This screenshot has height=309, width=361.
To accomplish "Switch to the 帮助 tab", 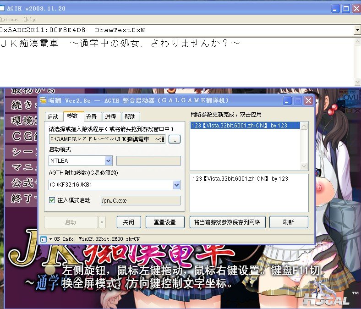I will (x=130, y=117).
